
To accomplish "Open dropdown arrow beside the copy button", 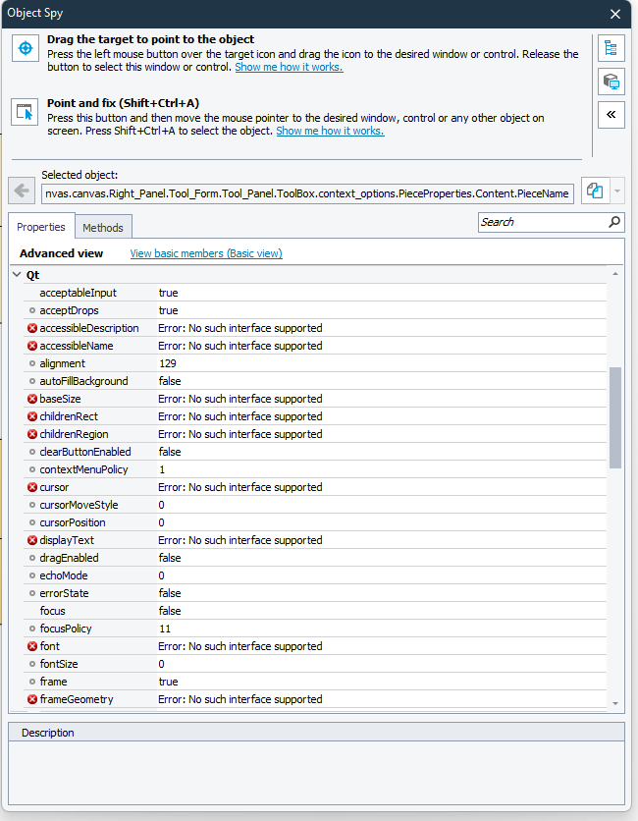I will tap(616, 192).
